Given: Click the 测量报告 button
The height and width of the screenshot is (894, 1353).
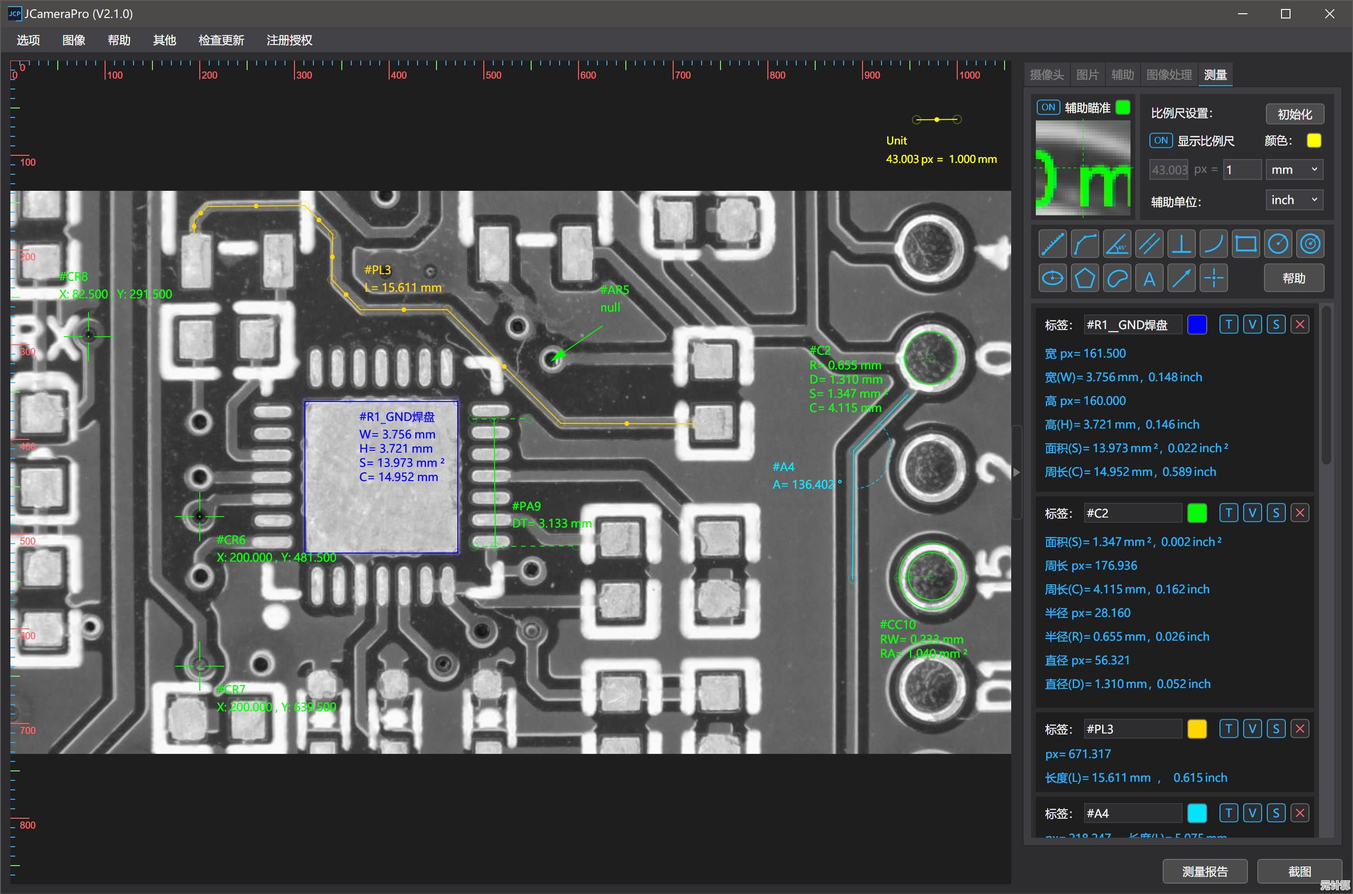Looking at the screenshot, I should pos(1204,871).
